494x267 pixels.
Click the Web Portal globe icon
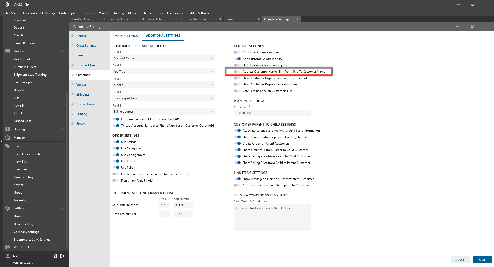[7, 247]
